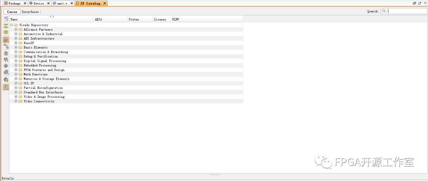Expand the Digital Signal Processing category
This screenshot has width=428, height=181.
(x=16, y=61)
